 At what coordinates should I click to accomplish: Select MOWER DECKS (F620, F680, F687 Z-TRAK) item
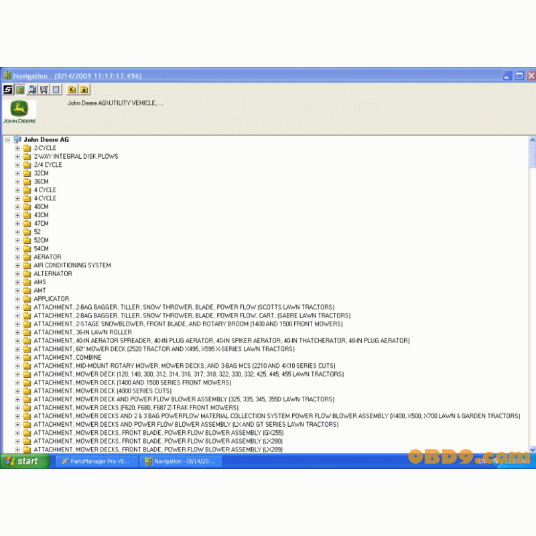136,408
